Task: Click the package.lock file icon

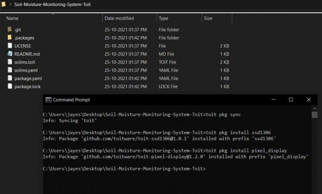Action: 10,87
